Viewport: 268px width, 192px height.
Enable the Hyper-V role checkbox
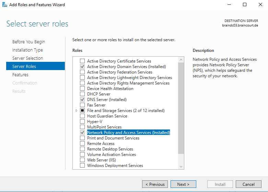(82, 122)
